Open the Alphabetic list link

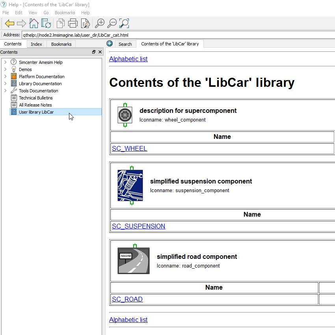[x=128, y=59]
